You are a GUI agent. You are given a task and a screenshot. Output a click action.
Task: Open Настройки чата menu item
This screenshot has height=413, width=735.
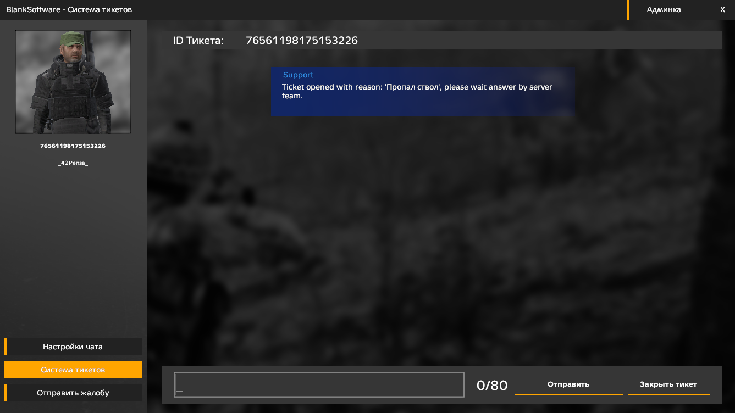click(x=73, y=347)
